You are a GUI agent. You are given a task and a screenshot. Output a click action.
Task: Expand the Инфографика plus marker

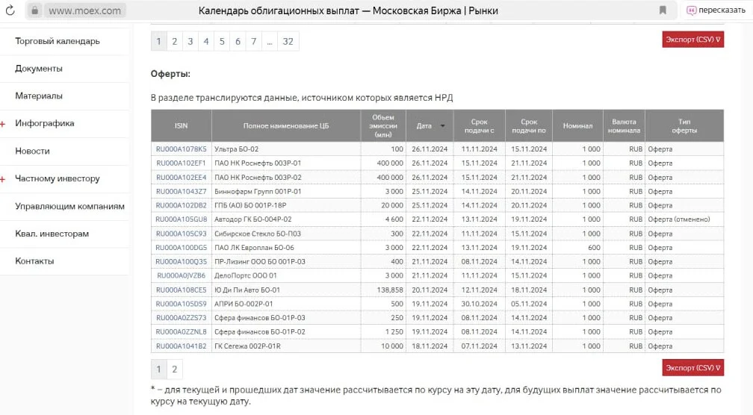tap(3, 124)
